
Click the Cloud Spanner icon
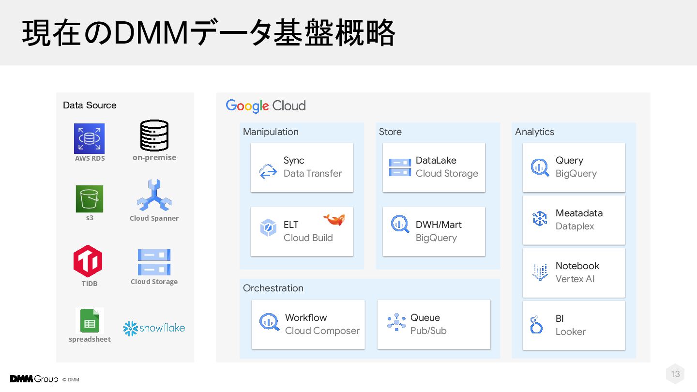coord(154,195)
